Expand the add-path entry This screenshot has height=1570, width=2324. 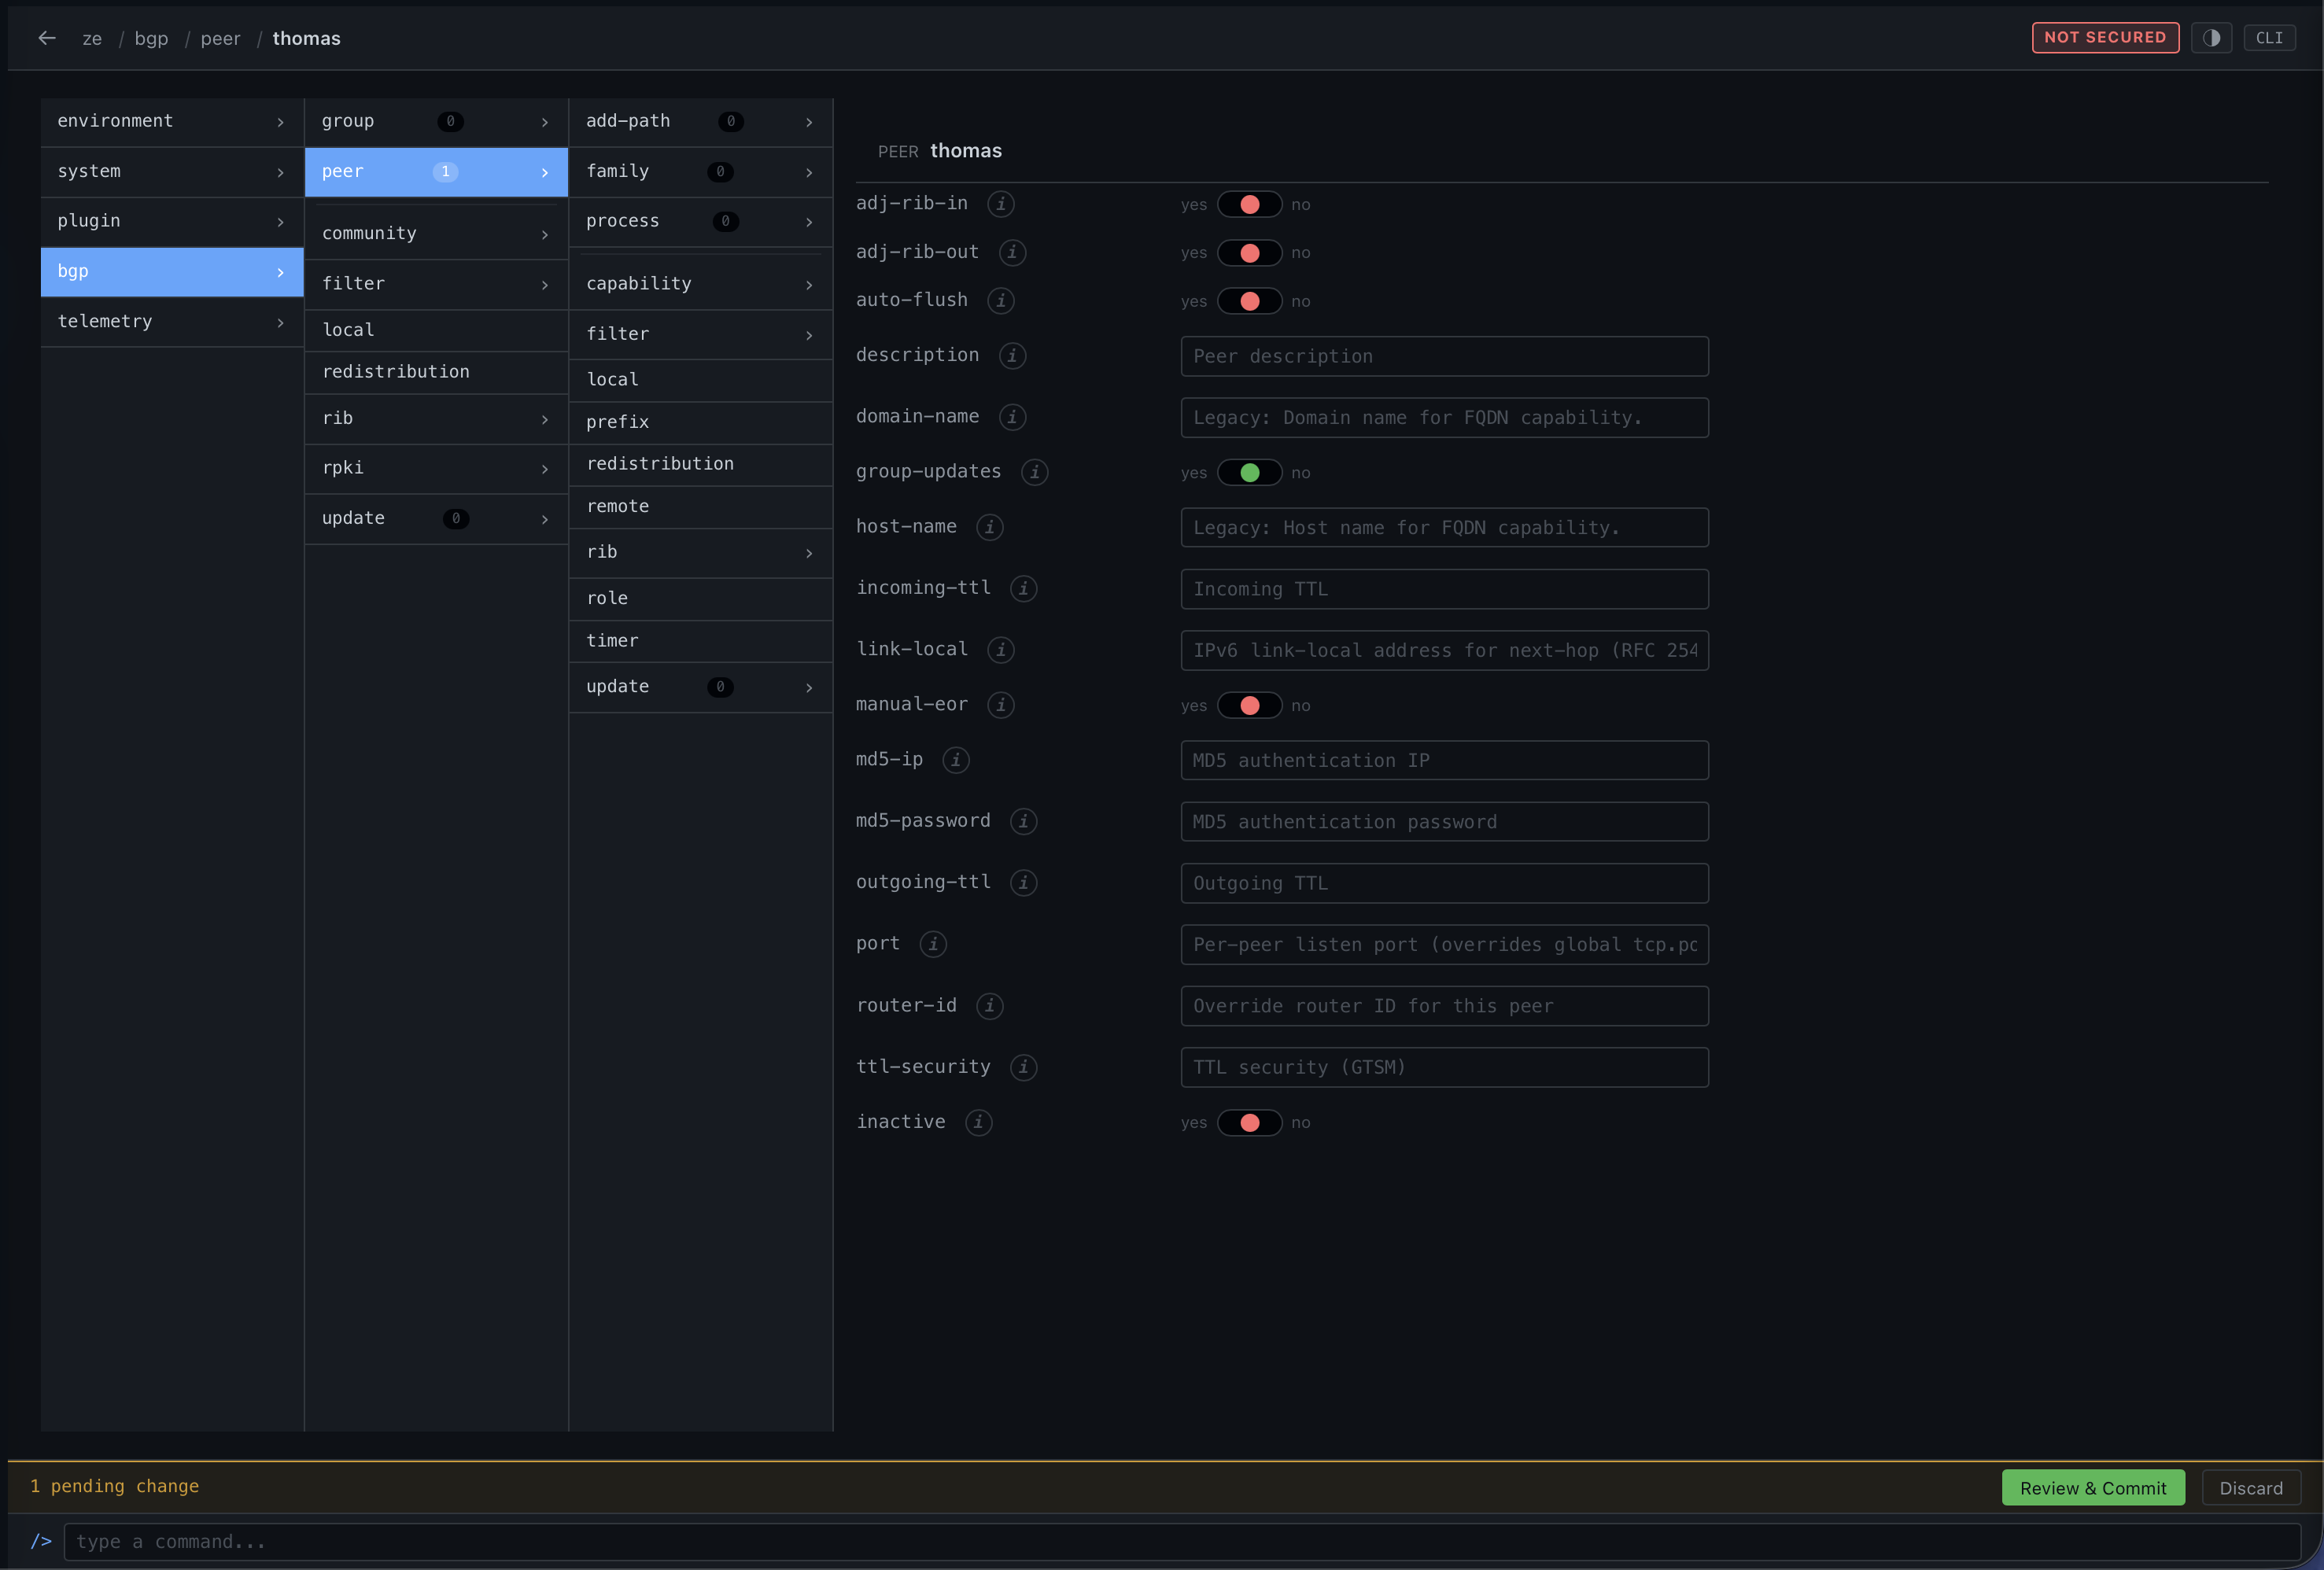pos(700,121)
